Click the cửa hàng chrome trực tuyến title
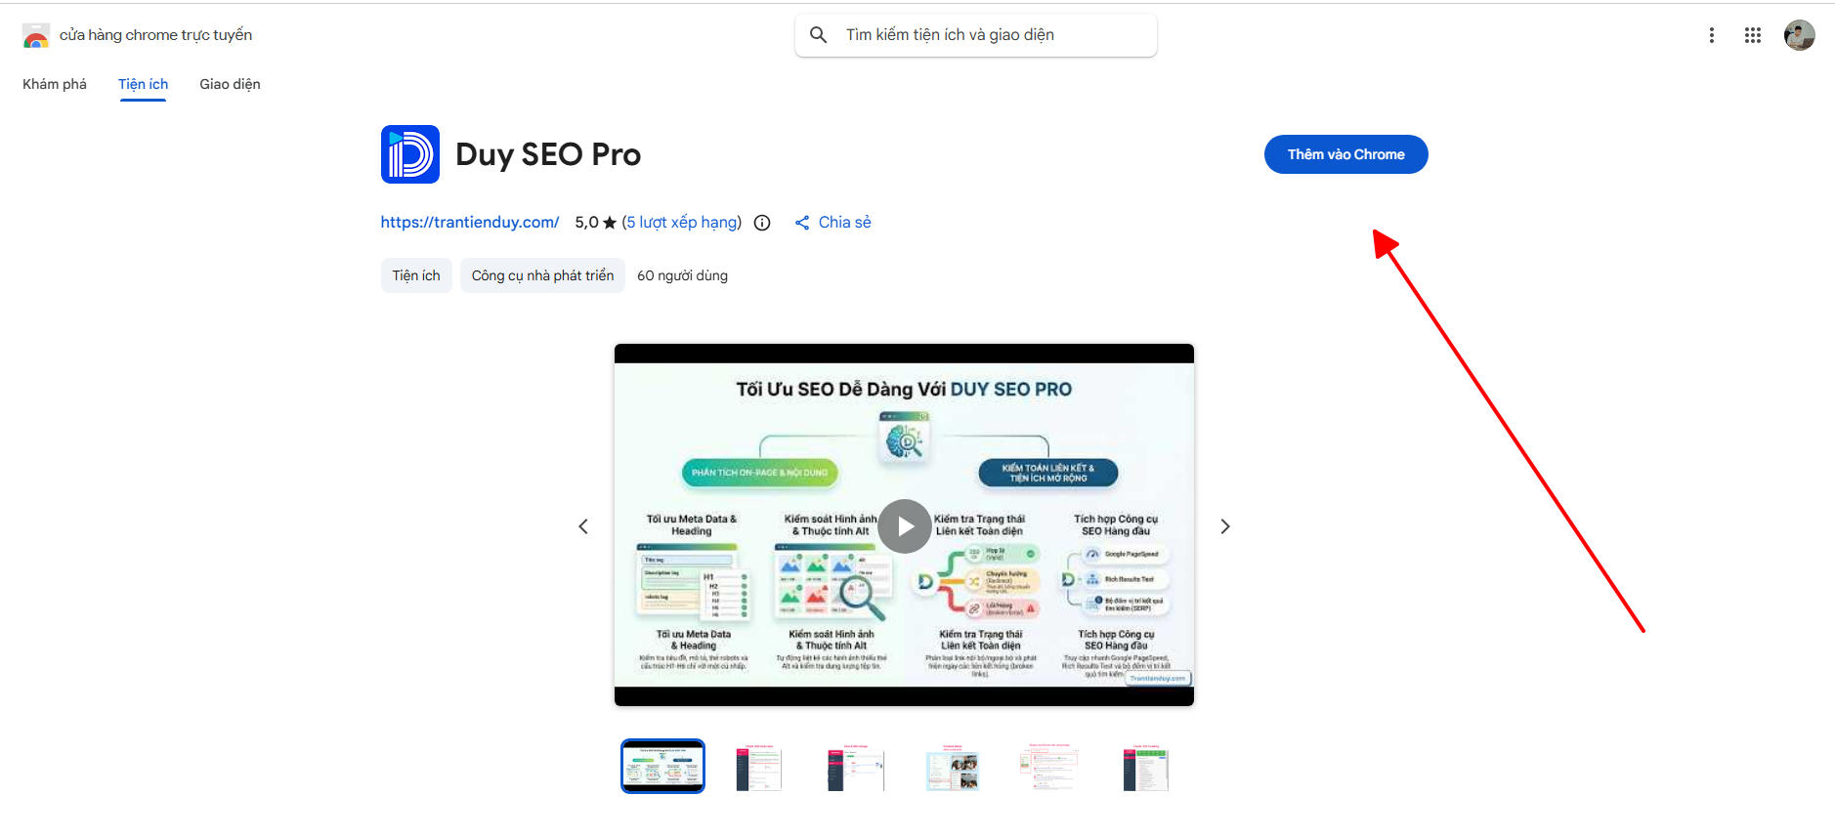1835x837 pixels. [x=155, y=35]
